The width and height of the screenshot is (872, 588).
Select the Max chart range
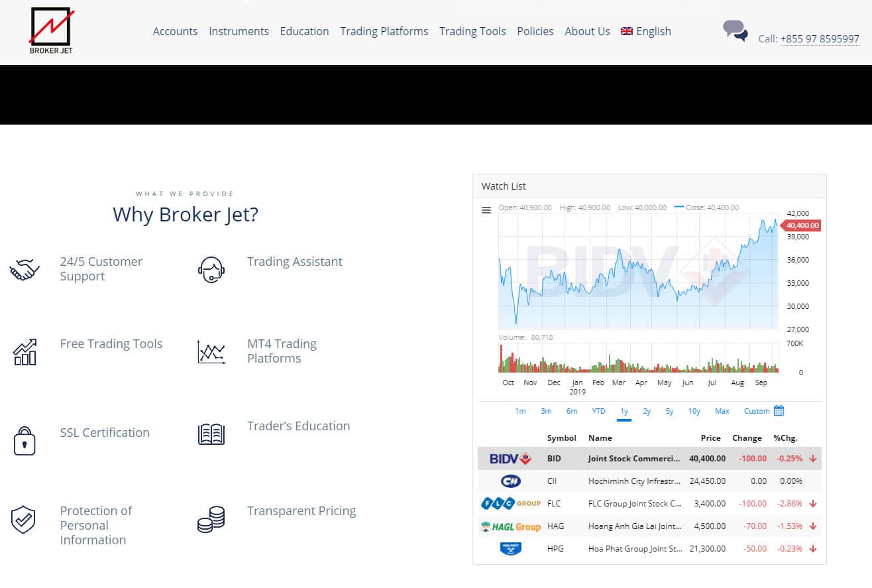(722, 411)
